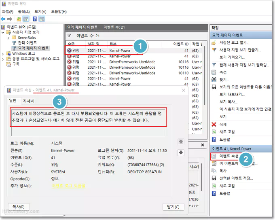Click the red X 삭제 icon
The width and height of the screenshot is (275, 220).
pyautogui.click(x=214, y=125)
